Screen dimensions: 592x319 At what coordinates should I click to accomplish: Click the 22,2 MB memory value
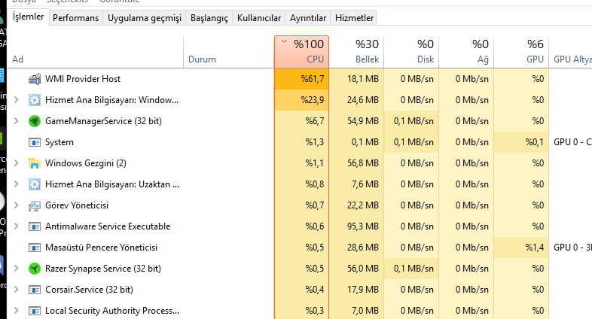tap(363, 205)
